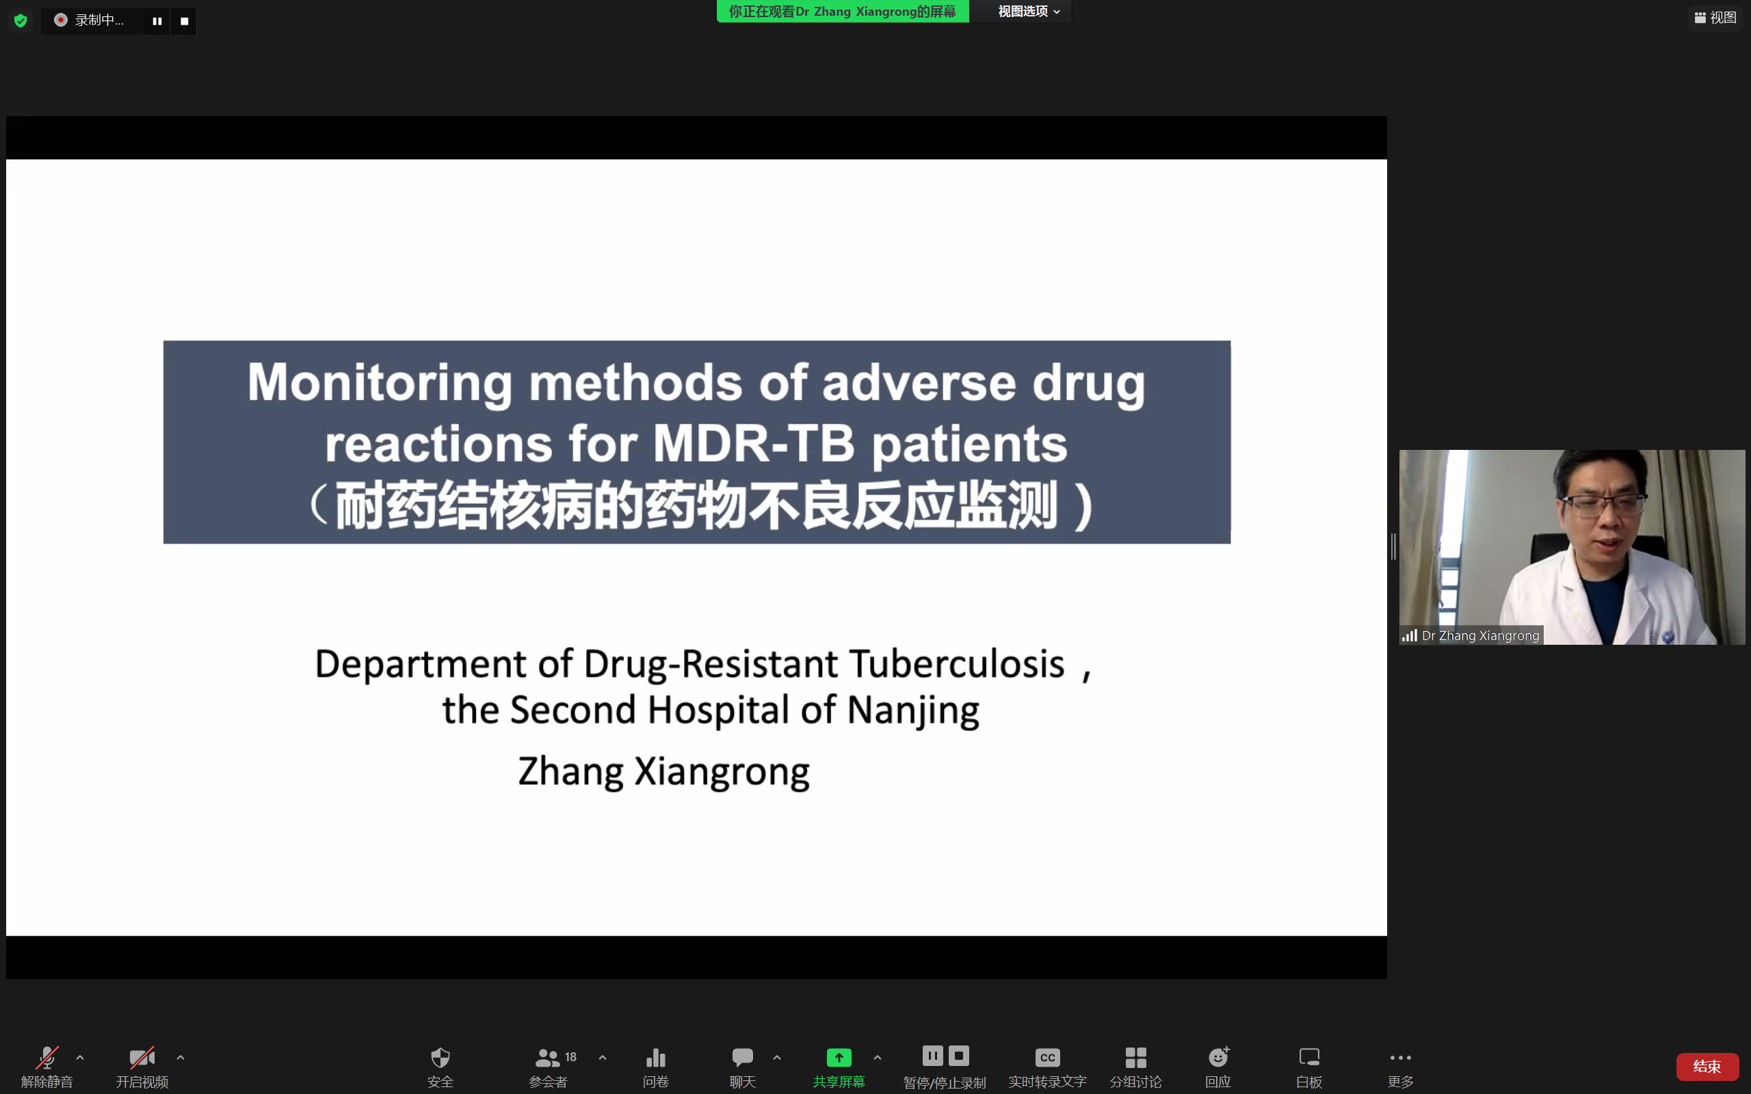Open the 白板 whiteboard
The width and height of the screenshot is (1751, 1094).
[x=1309, y=1067]
